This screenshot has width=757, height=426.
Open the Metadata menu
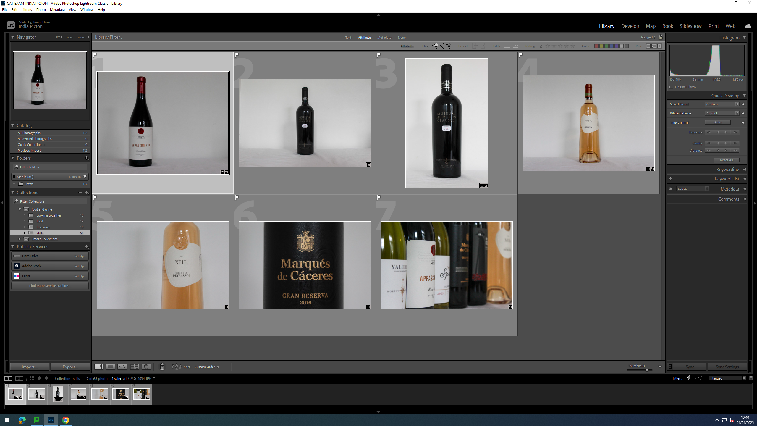pyautogui.click(x=57, y=9)
